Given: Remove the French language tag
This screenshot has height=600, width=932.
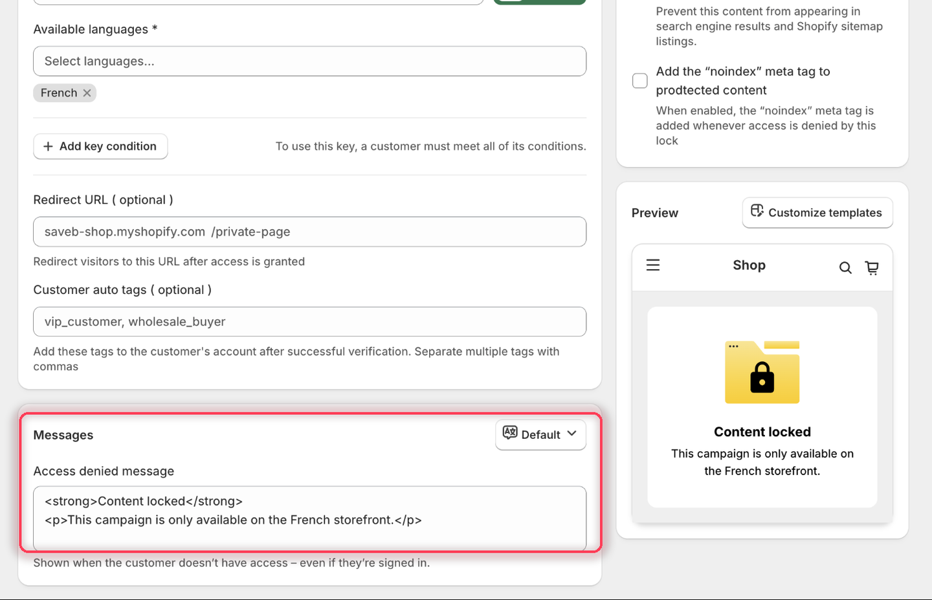Looking at the screenshot, I should point(87,93).
